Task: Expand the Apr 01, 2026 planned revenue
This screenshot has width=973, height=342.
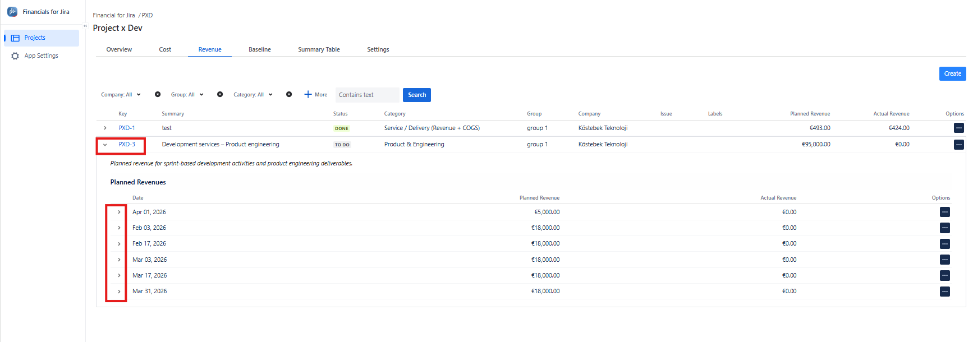Action: [x=119, y=212]
